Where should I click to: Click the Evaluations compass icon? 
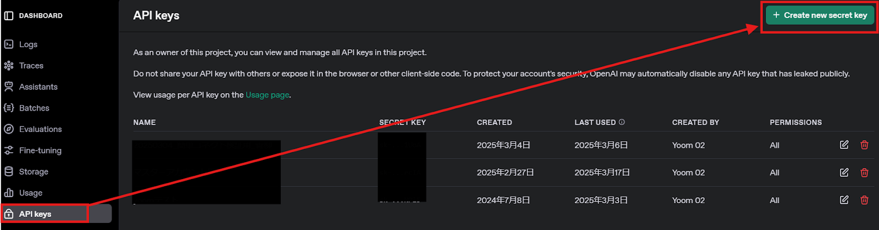pyautogui.click(x=9, y=129)
